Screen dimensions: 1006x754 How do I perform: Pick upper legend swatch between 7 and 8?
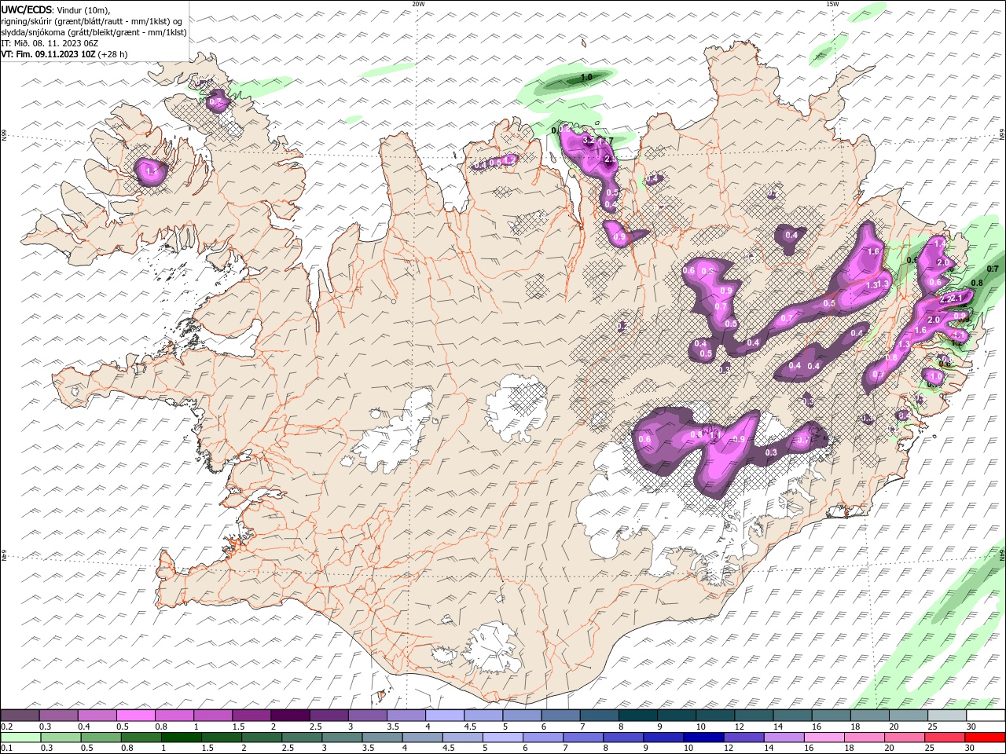coord(600,716)
